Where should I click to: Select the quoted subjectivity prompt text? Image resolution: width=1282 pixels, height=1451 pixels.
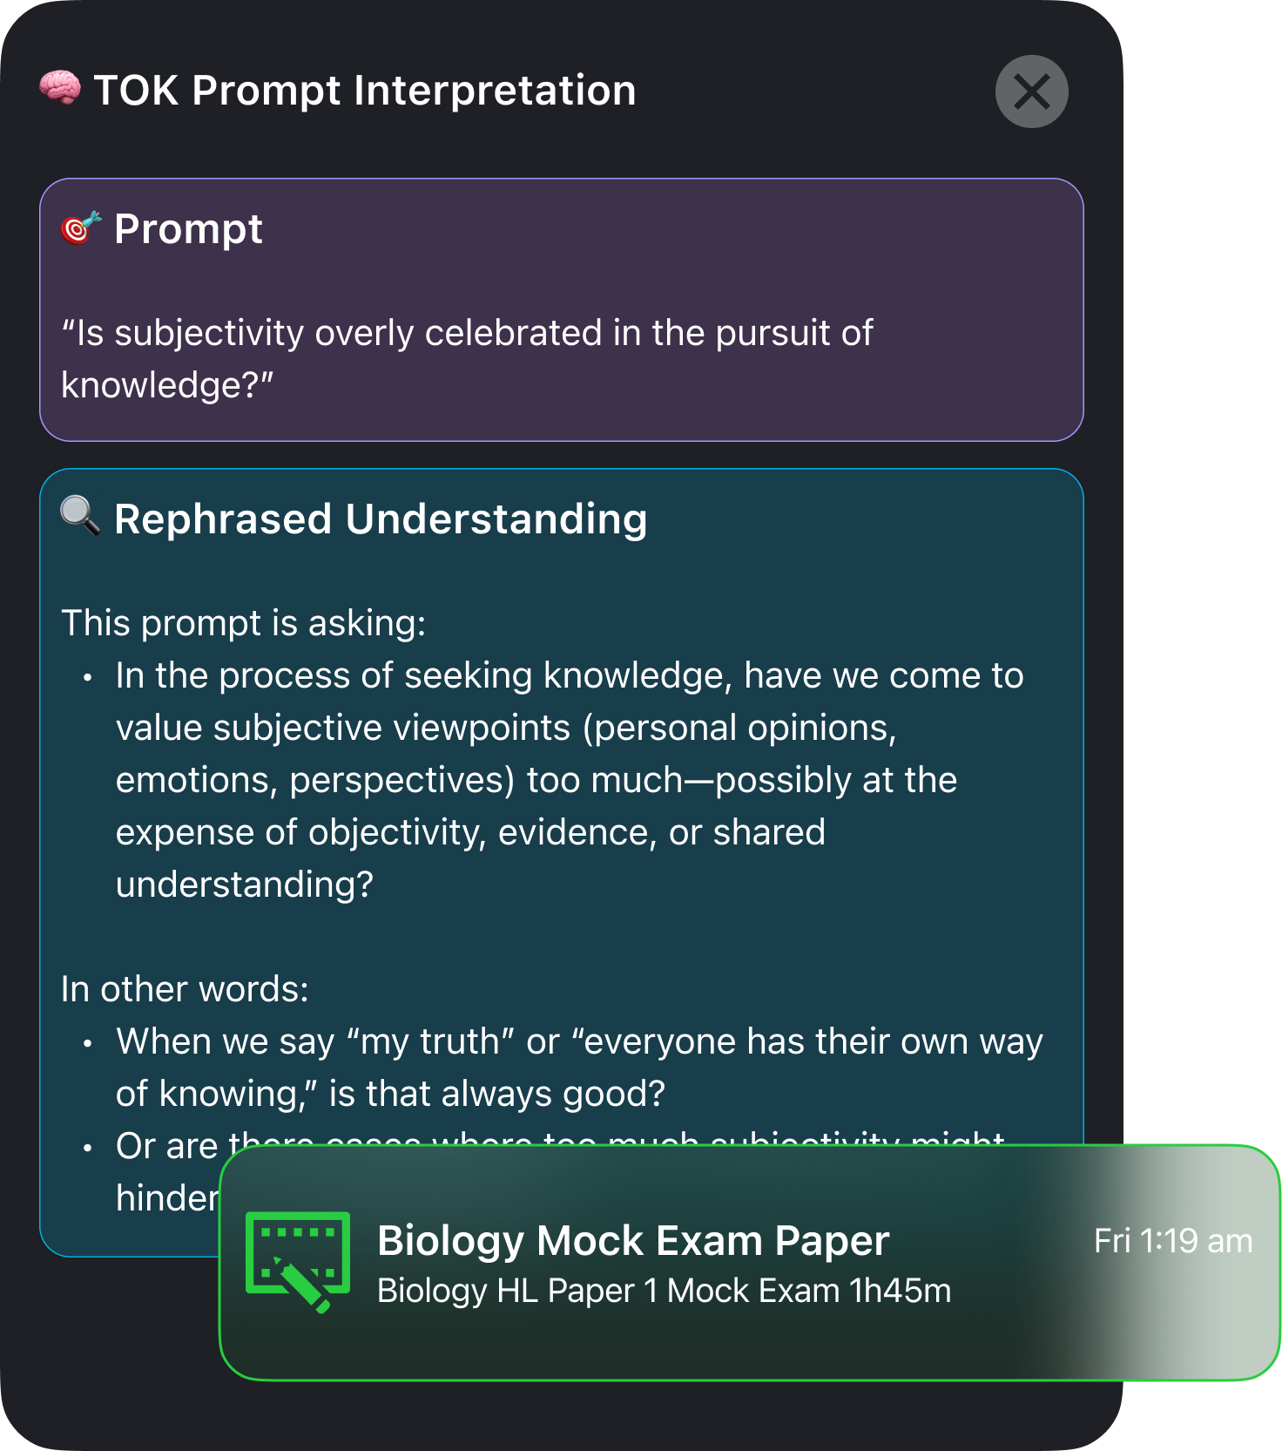pos(467,359)
